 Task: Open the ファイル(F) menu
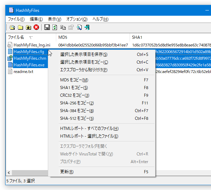pyautogui.click(x=16, y=19)
